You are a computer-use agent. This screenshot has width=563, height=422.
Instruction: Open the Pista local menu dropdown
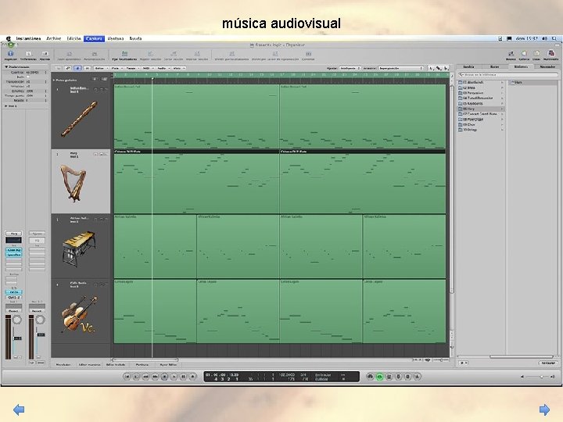point(116,68)
